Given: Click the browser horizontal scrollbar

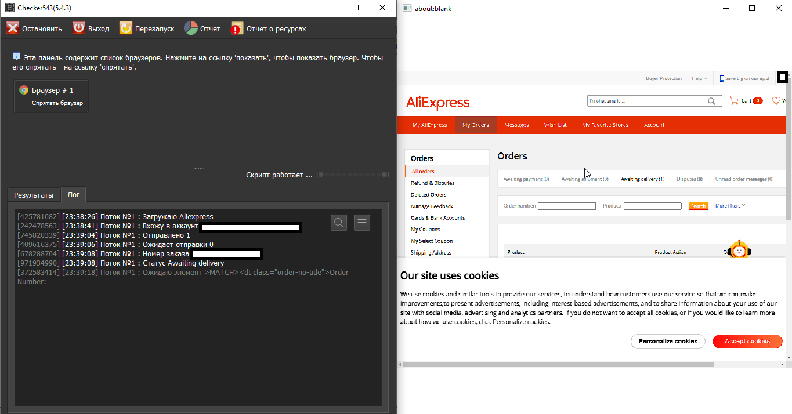Looking at the screenshot, I should point(558,364).
